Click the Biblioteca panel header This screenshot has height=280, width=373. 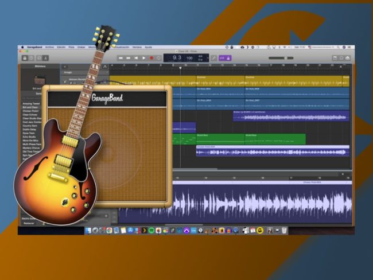tap(40, 67)
